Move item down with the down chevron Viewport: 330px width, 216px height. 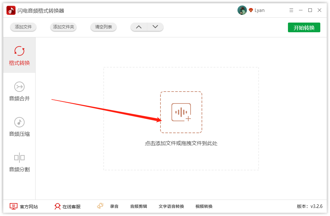(x=155, y=27)
